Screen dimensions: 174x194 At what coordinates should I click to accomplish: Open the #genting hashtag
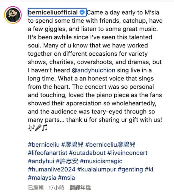click(130, 169)
